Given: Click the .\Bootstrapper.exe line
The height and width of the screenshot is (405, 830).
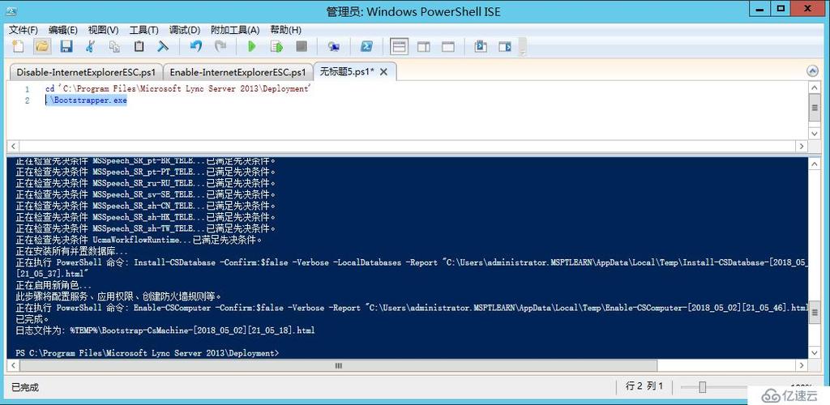Looking at the screenshot, I should [x=86, y=100].
